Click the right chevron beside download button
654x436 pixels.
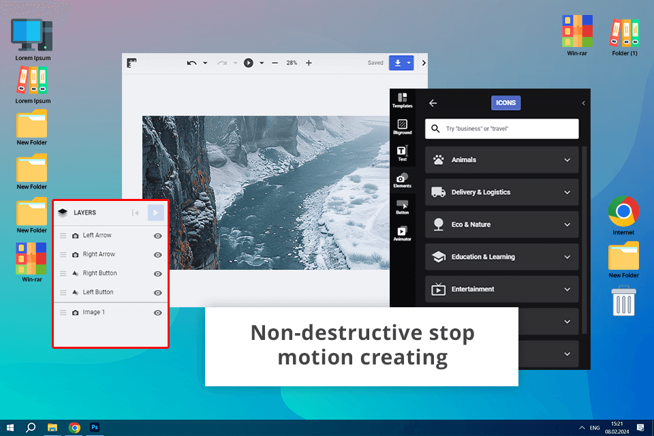coord(424,63)
